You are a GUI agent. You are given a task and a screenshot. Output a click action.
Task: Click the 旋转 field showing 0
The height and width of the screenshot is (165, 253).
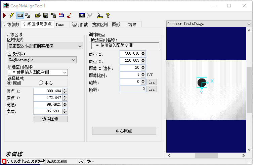[x=130, y=82]
